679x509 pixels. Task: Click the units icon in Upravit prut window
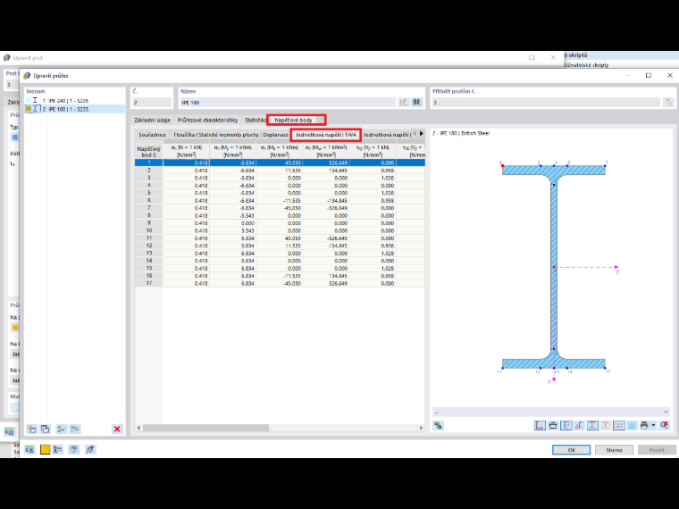click(x=9, y=431)
